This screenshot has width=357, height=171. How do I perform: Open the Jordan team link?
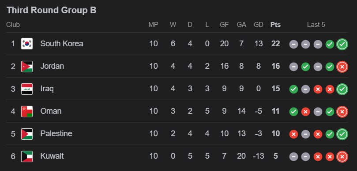tap(52, 66)
